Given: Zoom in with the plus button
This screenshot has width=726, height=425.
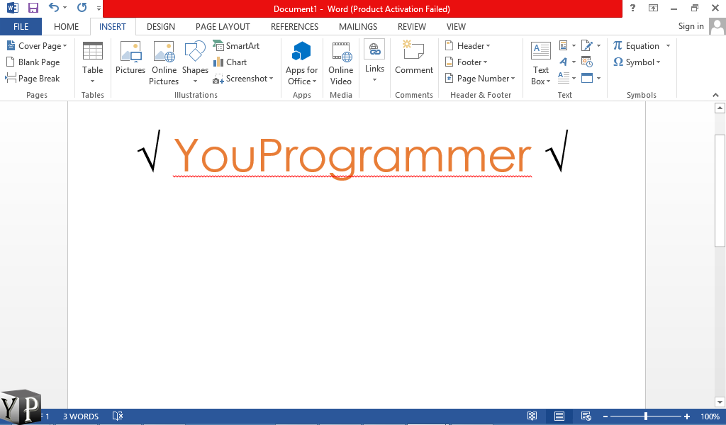Looking at the screenshot, I should coord(686,416).
